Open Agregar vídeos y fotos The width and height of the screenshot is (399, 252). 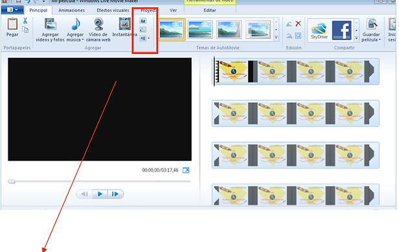click(50, 30)
